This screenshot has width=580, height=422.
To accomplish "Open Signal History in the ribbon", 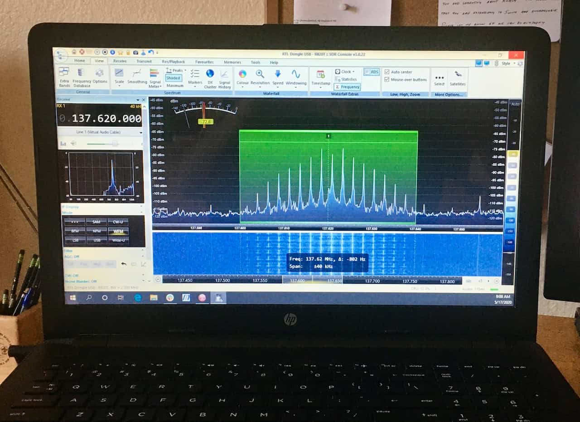I will [x=225, y=78].
